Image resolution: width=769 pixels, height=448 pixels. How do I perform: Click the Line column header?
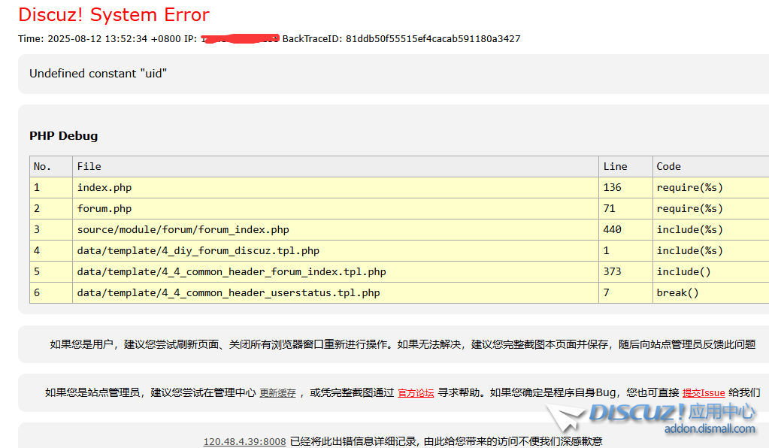(x=615, y=166)
